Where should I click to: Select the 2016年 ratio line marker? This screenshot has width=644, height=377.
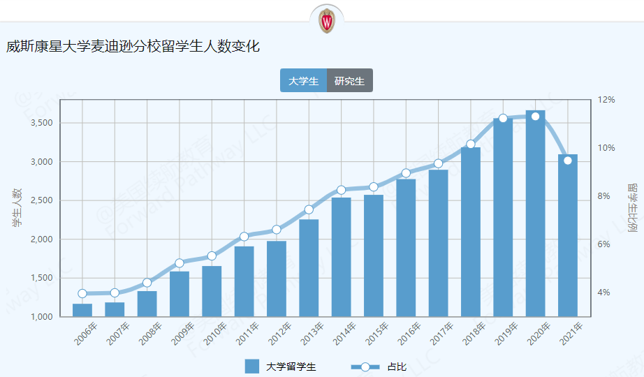[406, 173]
